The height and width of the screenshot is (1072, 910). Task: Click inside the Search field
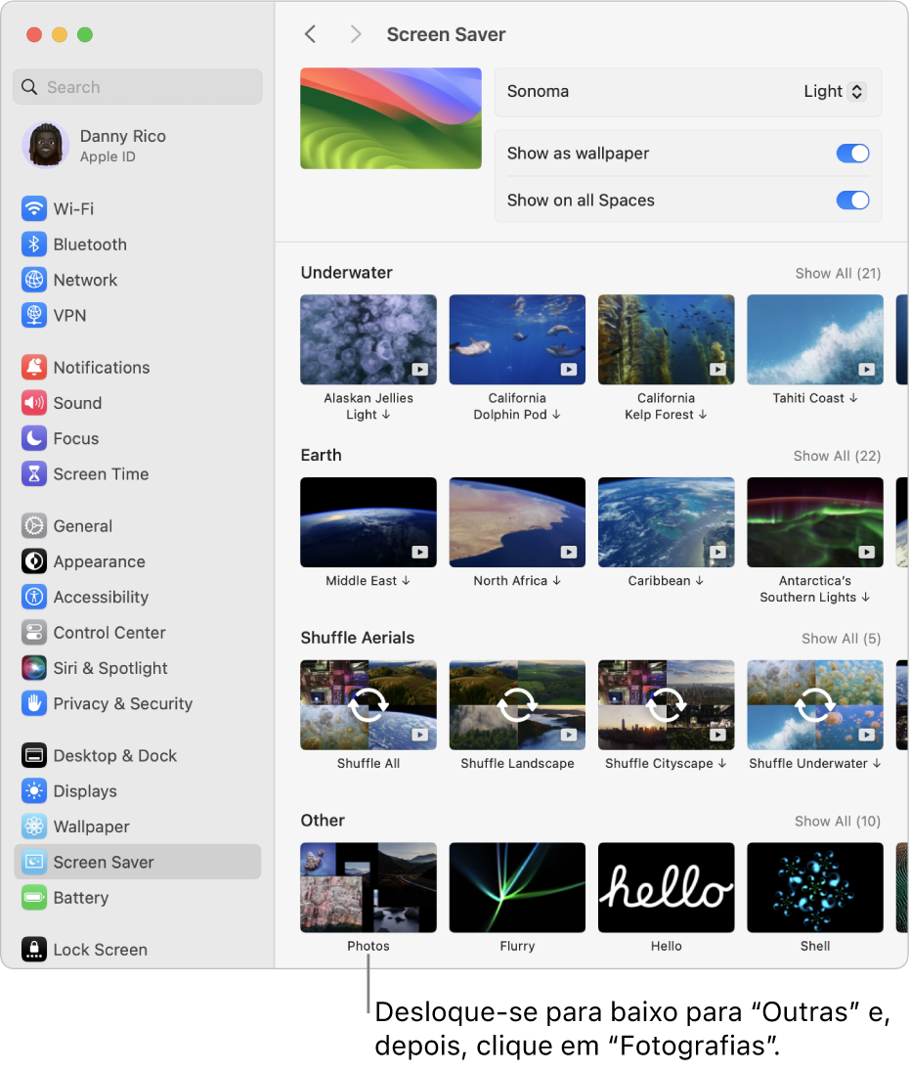137,87
